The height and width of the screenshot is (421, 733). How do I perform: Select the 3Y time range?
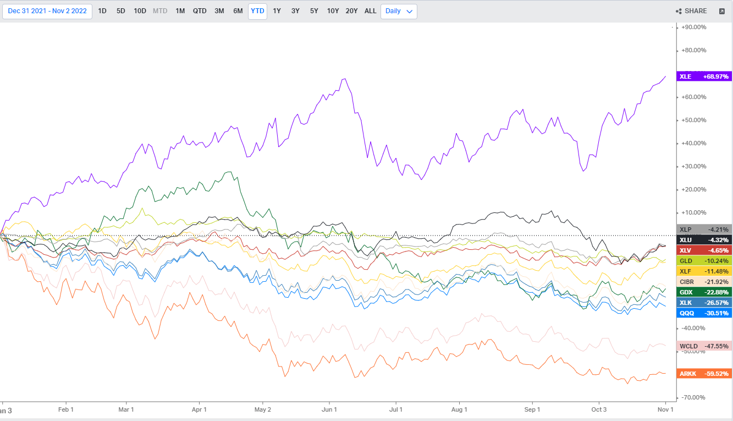click(295, 11)
